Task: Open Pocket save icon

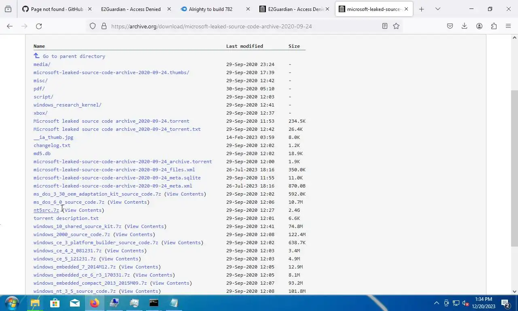Action: tap(450, 26)
